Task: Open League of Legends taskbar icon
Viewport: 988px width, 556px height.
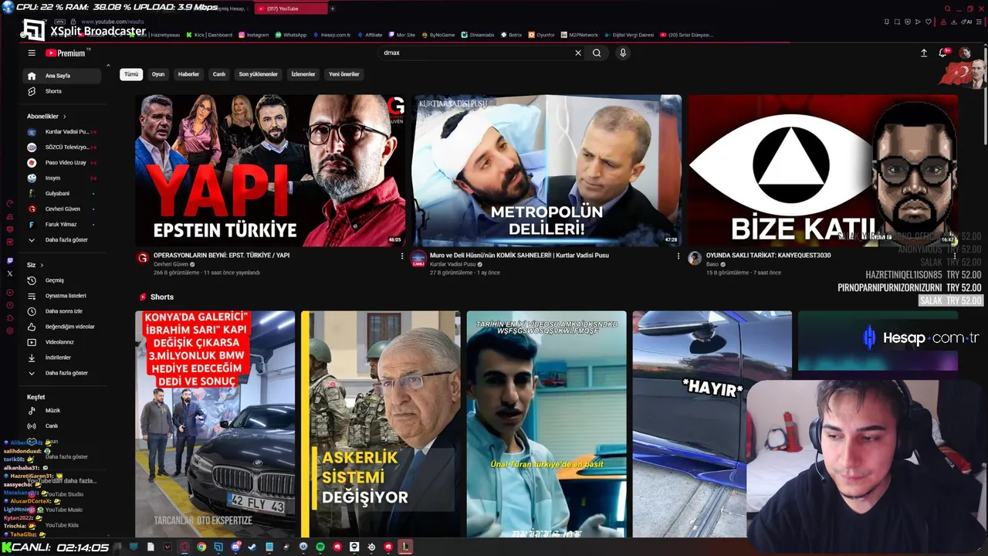Action: tap(405, 548)
